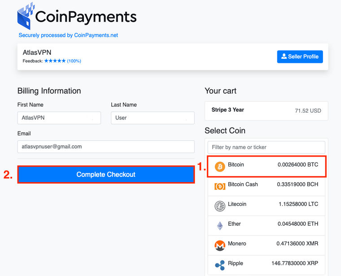Click the Email address input field

[x=106, y=147]
